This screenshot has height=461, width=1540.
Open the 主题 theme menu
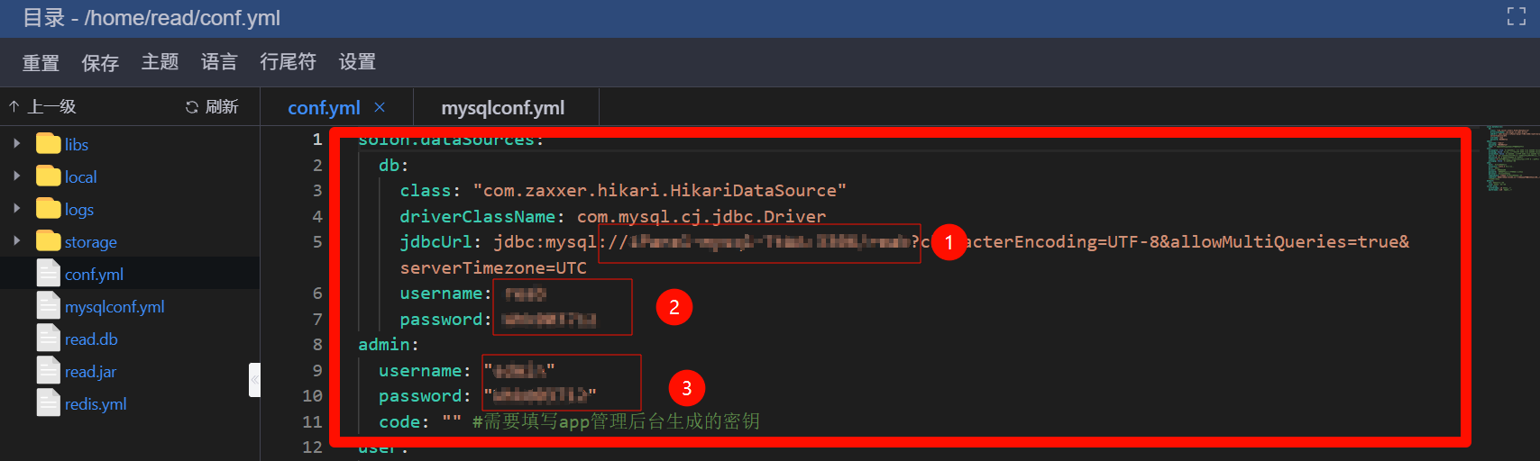[160, 62]
